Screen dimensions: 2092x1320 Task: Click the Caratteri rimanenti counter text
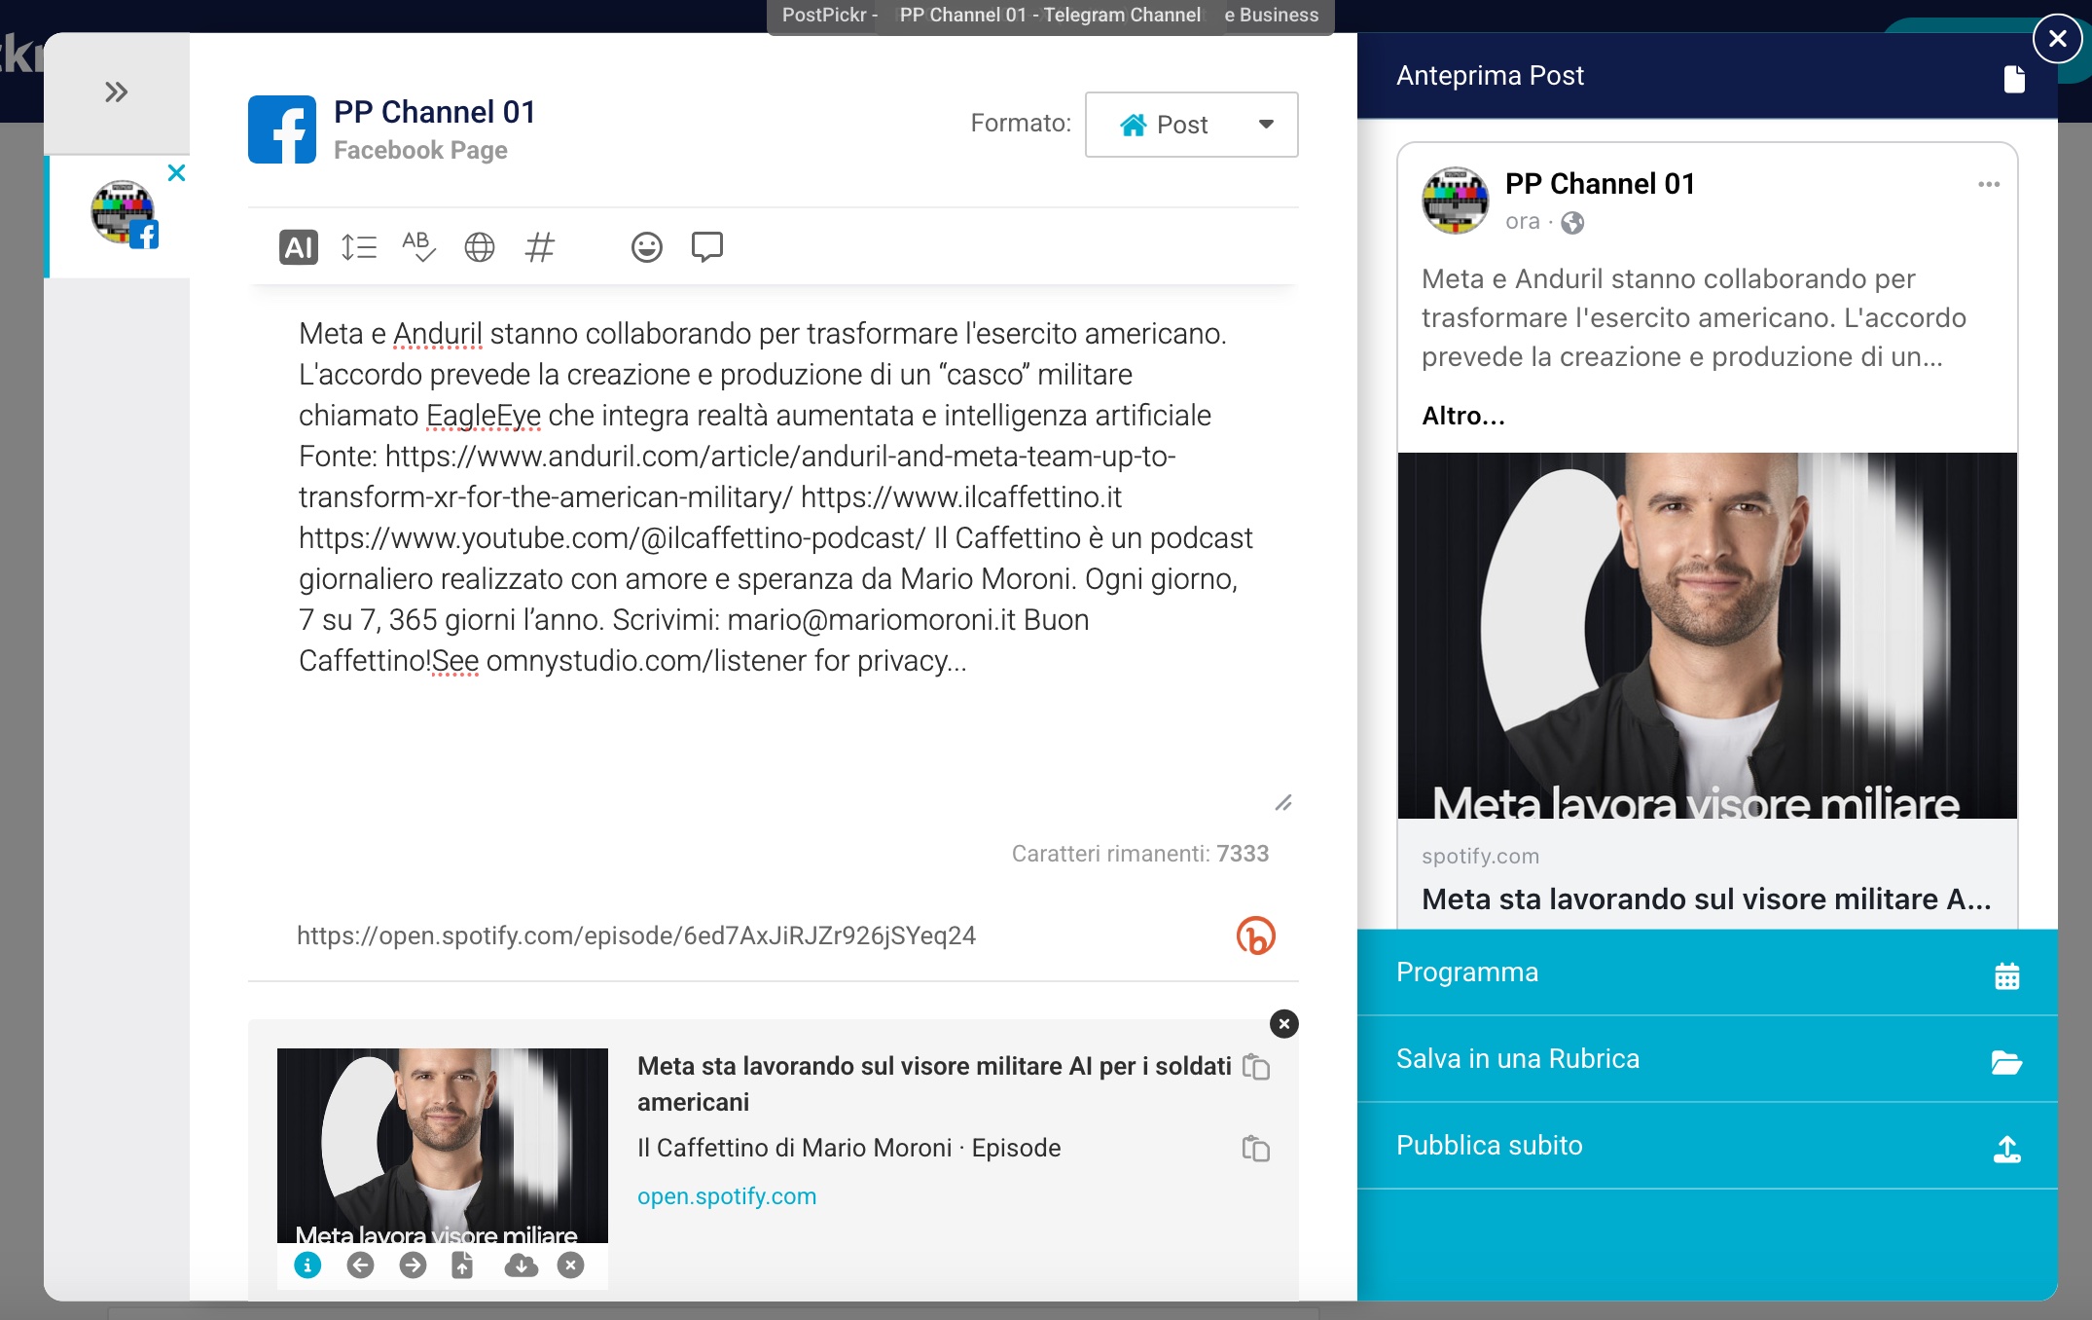[1139, 854]
